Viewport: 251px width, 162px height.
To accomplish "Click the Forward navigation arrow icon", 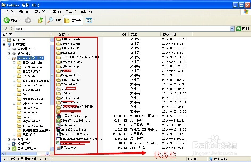I will point(28,20).
